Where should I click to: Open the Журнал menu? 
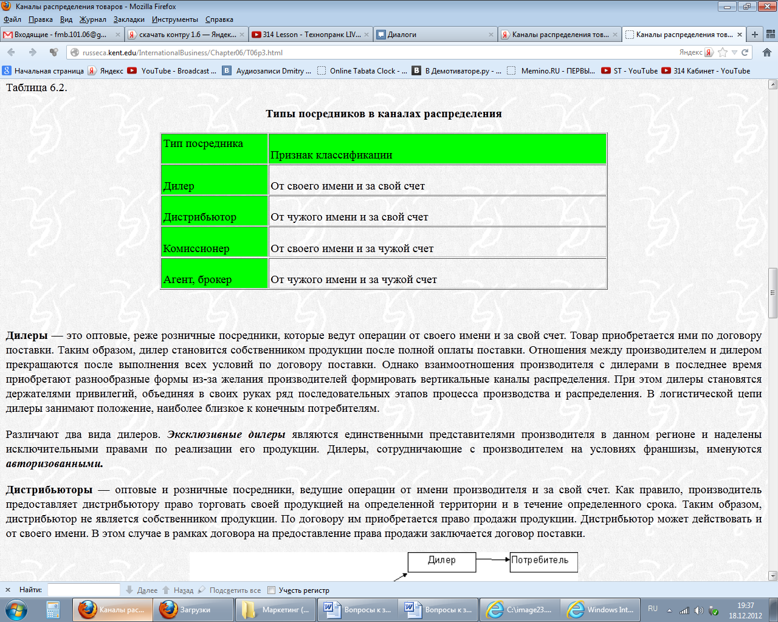coord(93,19)
